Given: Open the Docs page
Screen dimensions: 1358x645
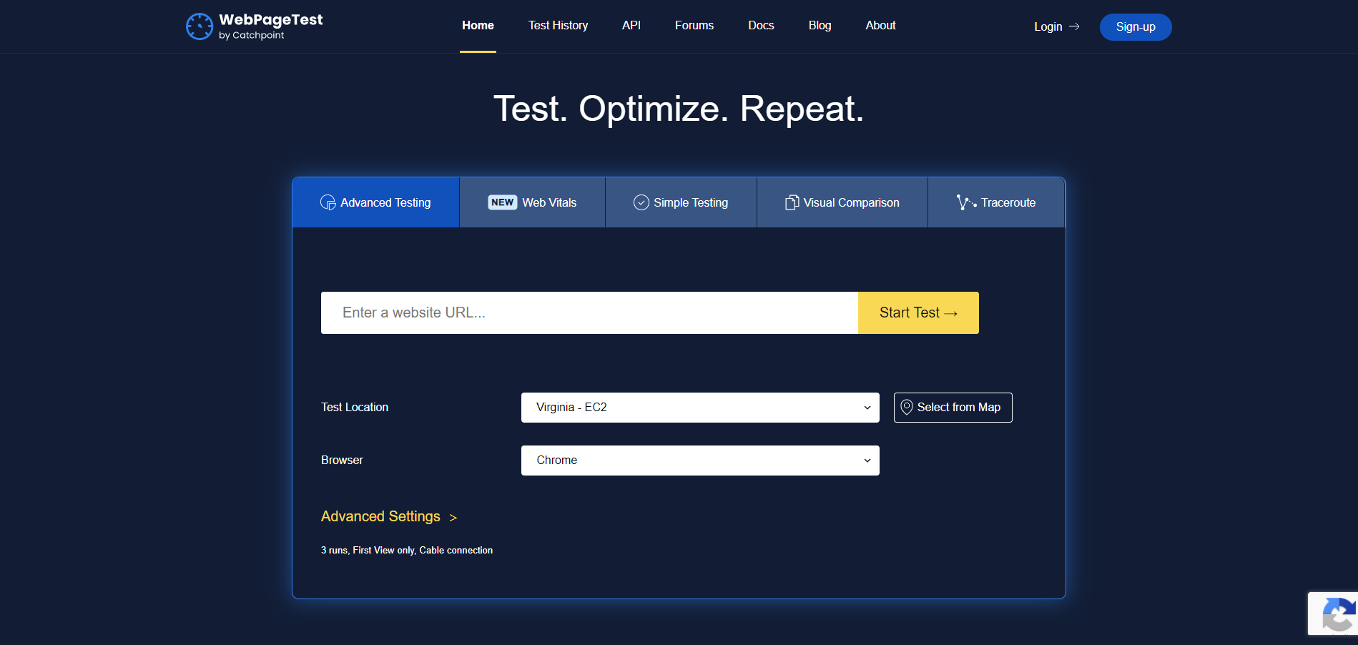Looking at the screenshot, I should coord(761,26).
